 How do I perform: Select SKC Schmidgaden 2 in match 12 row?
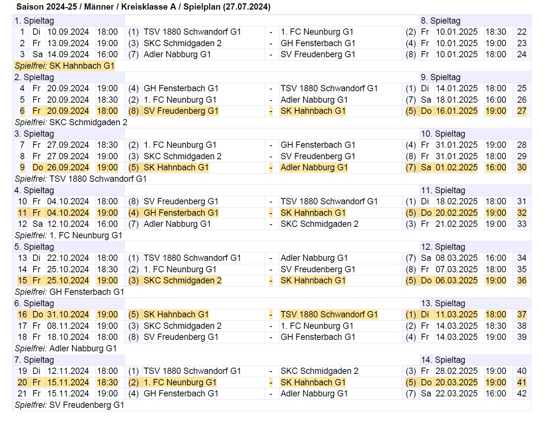click(x=319, y=224)
